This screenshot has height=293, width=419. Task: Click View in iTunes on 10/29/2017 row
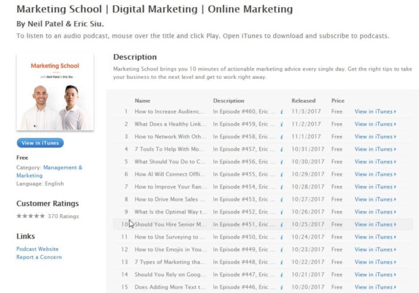point(375,174)
